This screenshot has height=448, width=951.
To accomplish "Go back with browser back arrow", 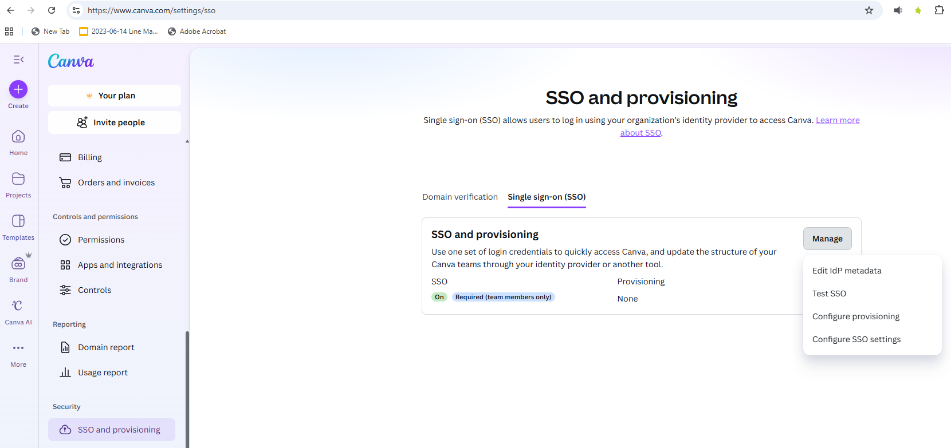I will pyautogui.click(x=10, y=10).
